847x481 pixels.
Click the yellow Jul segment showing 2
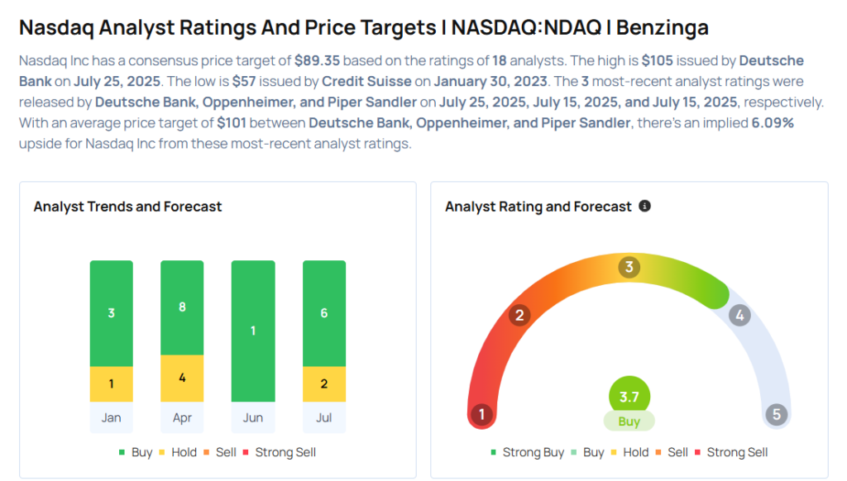click(x=324, y=383)
